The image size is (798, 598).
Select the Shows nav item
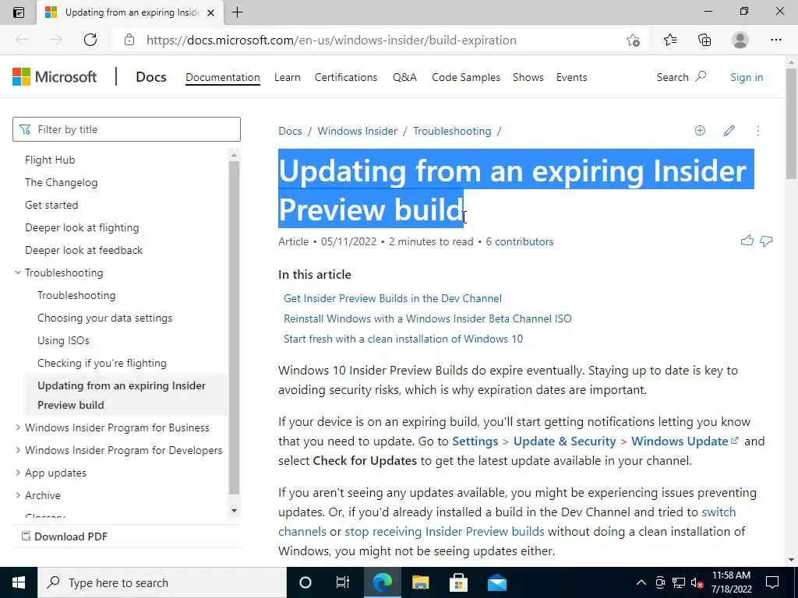point(528,77)
